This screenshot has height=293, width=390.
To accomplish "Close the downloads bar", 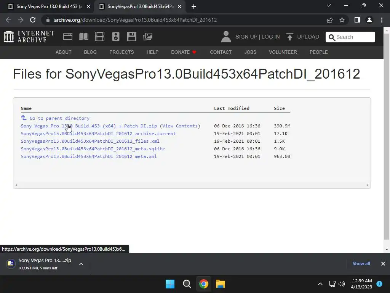I will tap(383, 264).
